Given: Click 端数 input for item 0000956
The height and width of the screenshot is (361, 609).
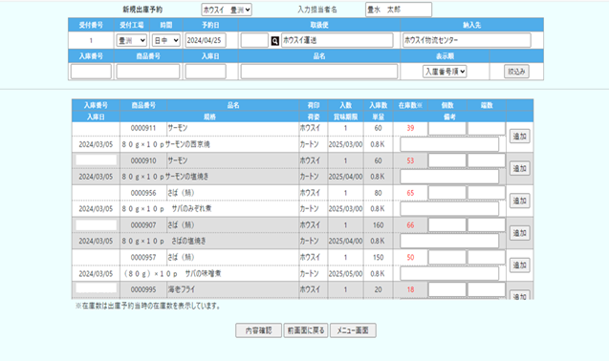Looking at the screenshot, I should tap(487, 193).
